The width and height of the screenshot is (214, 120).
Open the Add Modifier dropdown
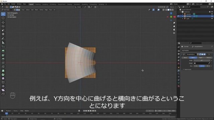pyautogui.click(x=197, y=50)
